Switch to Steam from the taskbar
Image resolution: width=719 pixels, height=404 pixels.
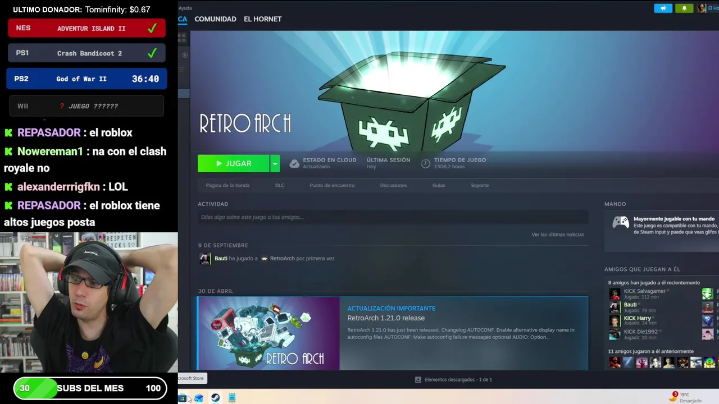pyautogui.click(x=215, y=398)
